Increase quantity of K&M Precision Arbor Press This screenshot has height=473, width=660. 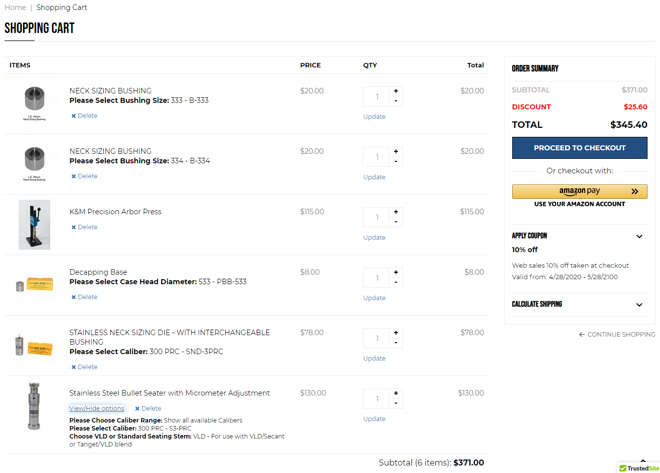(396, 212)
